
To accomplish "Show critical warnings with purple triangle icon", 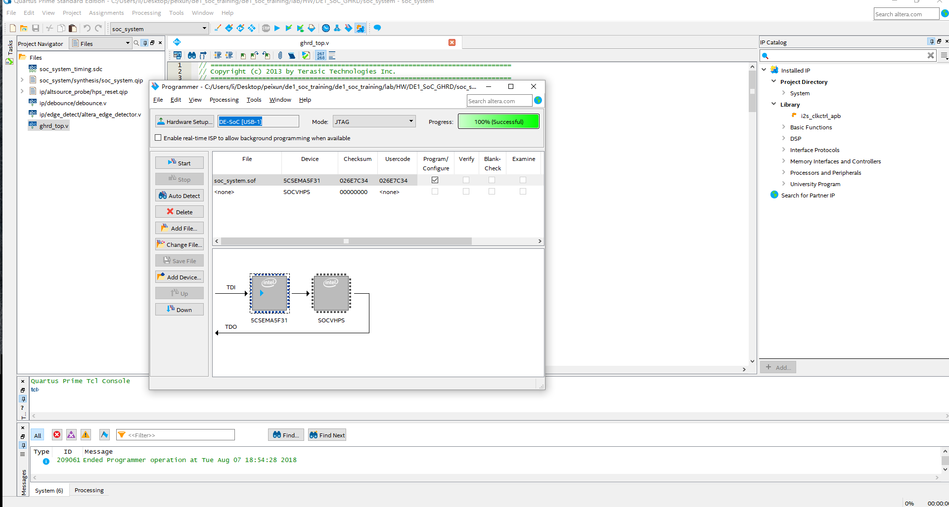I will tap(71, 434).
